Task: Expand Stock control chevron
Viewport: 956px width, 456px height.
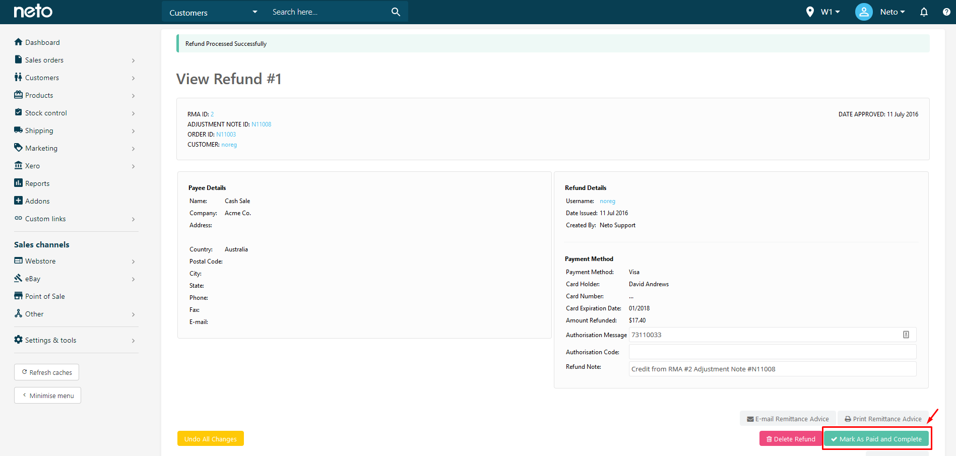Action: click(134, 113)
